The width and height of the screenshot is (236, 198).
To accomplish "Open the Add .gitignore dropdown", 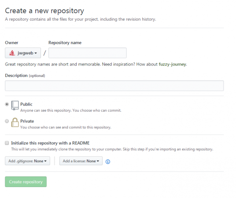I will pyautogui.click(x=27, y=161).
